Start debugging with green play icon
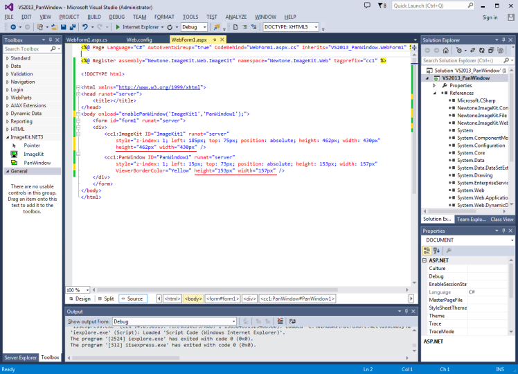The image size is (518, 374). 118,27
